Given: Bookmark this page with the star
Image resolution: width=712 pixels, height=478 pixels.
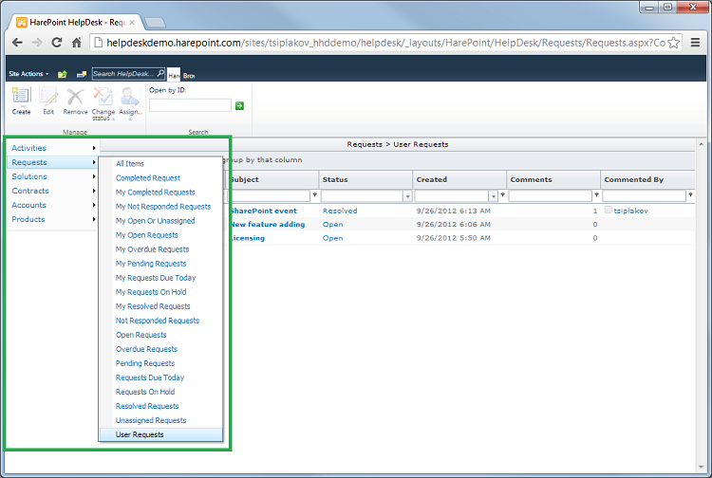Looking at the screenshot, I should 674,43.
